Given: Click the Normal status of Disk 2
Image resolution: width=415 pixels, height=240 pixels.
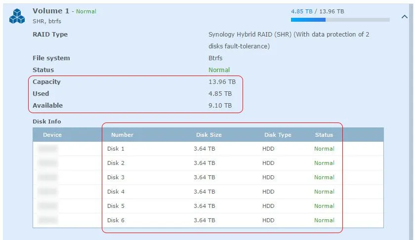Looking at the screenshot, I should [324, 163].
